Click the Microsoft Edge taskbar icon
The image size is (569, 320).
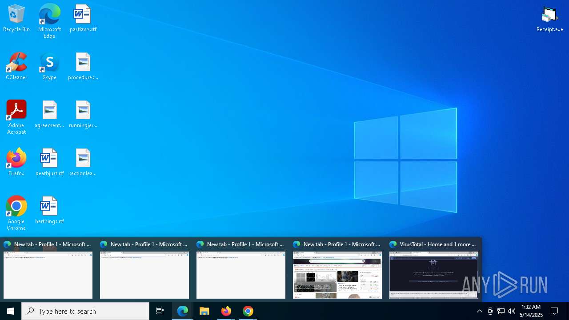[x=183, y=311]
